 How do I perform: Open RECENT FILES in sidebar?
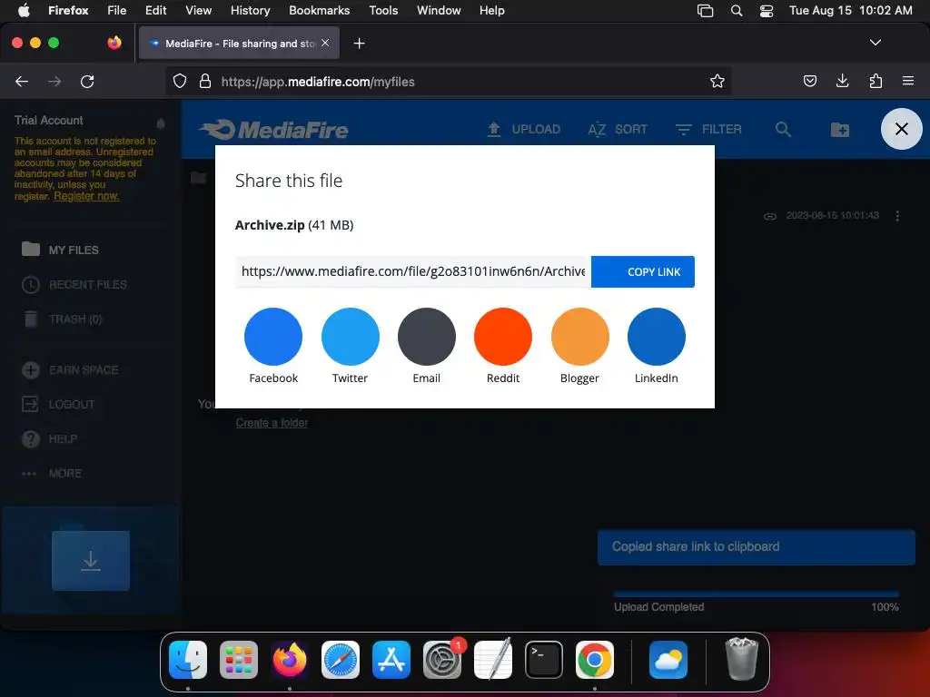click(x=74, y=284)
